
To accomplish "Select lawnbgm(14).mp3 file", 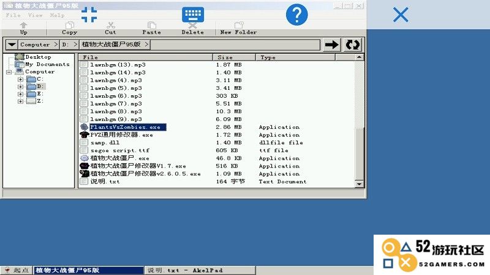I will tap(118, 73).
